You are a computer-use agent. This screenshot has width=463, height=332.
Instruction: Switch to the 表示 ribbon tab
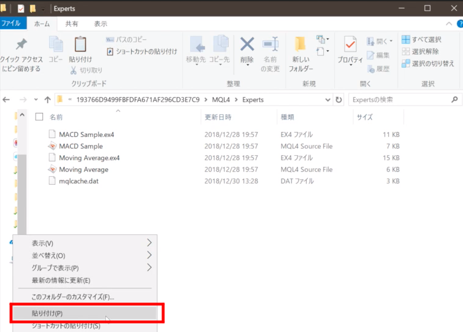click(101, 23)
